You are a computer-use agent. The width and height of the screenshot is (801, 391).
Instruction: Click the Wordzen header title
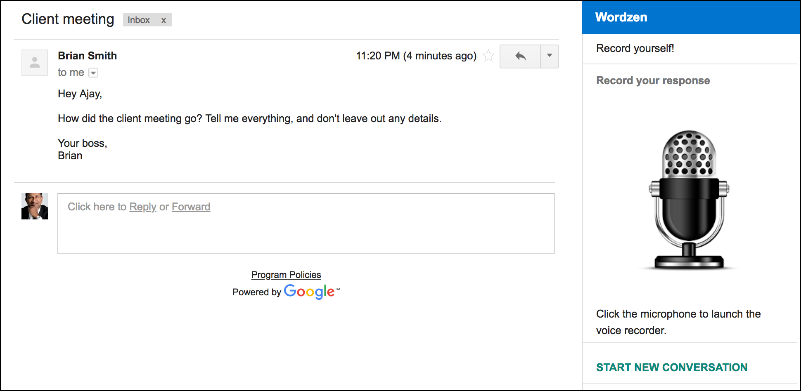pyautogui.click(x=621, y=17)
